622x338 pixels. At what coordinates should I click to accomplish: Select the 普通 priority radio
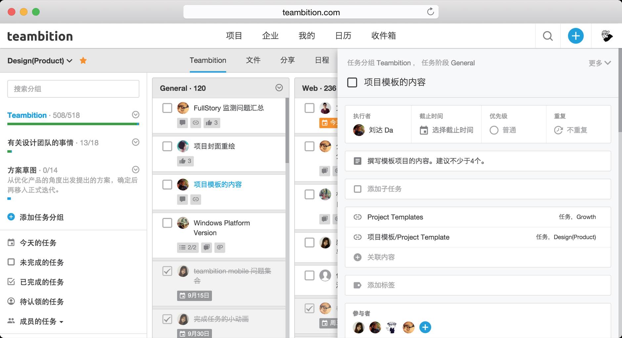pos(494,130)
